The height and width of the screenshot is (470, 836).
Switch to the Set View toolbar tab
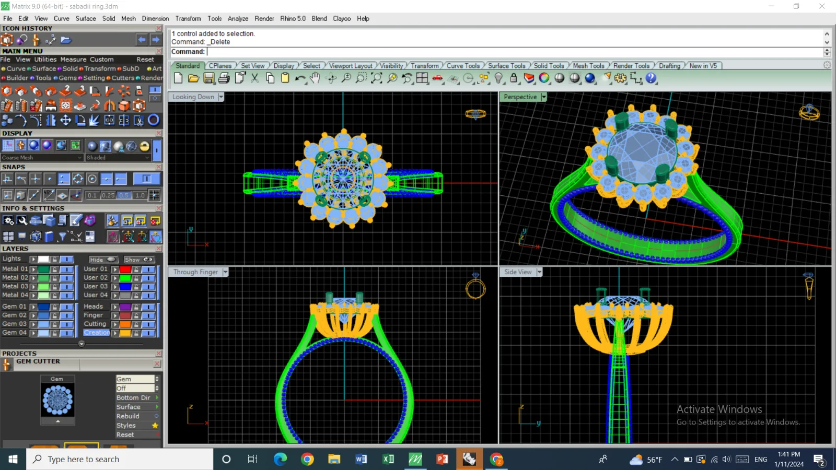click(253, 66)
